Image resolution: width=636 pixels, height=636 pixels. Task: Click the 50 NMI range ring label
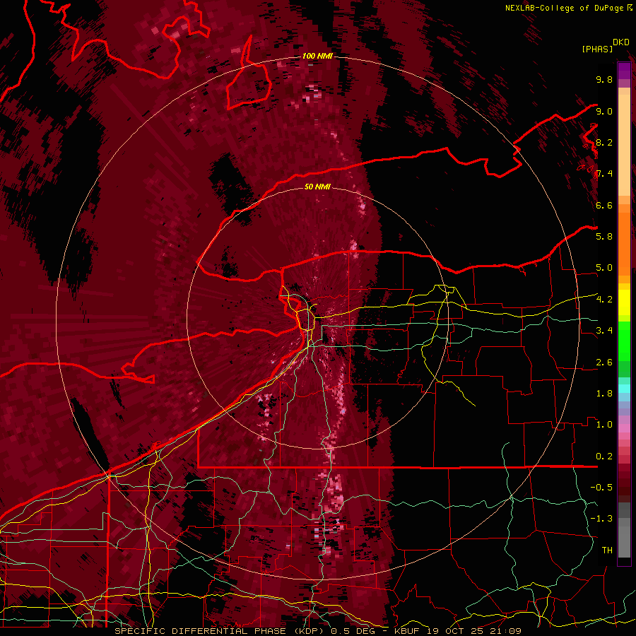coord(317,187)
